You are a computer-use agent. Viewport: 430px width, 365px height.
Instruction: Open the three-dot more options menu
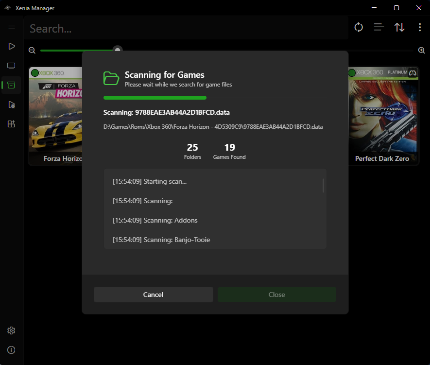pos(420,27)
